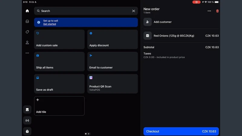The image size is (242, 136).
Task: Open the Product QR Scan VahaPOS tile
Action: (x=113, y=84)
